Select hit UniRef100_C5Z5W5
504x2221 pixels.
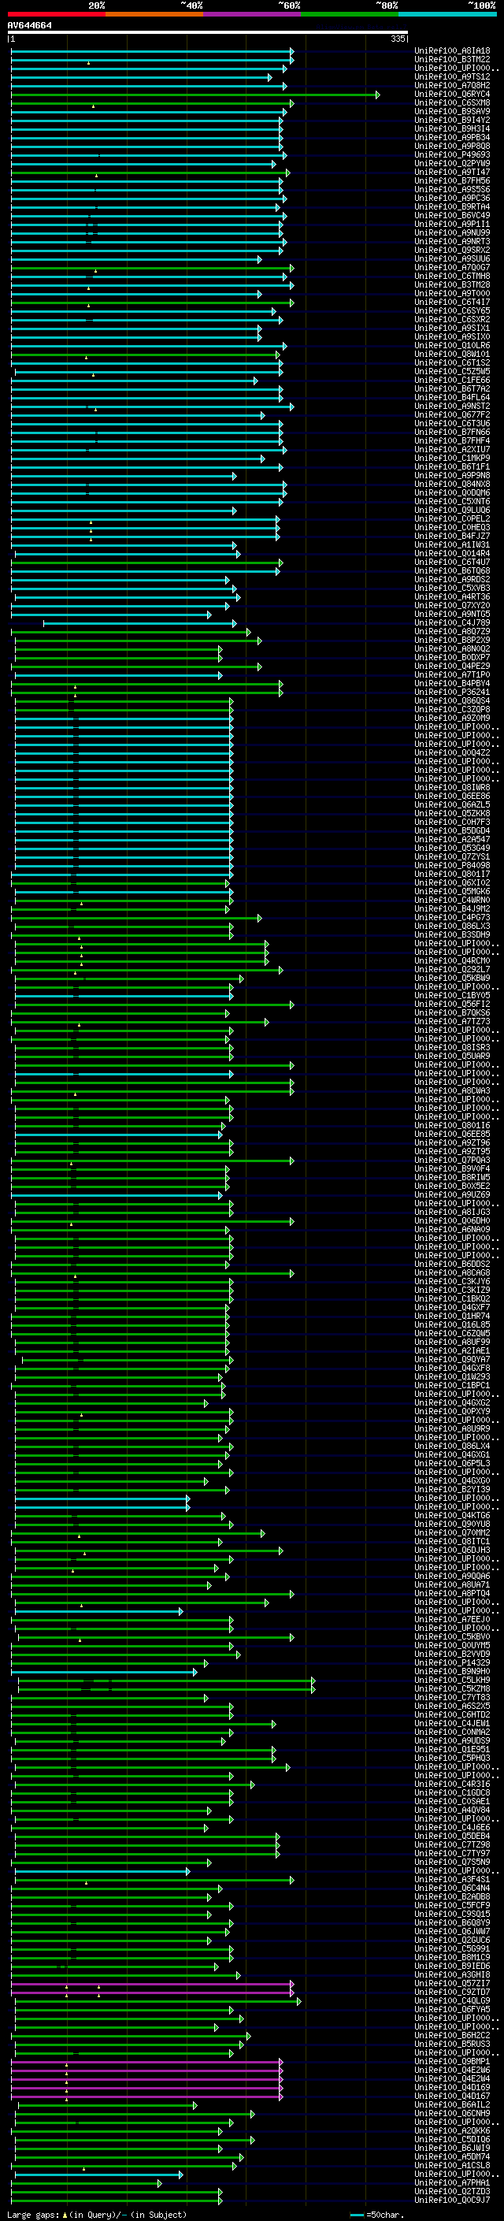(452, 372)
